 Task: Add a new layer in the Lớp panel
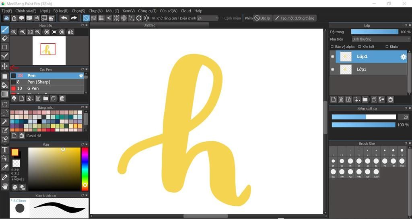tap(334, 99)
